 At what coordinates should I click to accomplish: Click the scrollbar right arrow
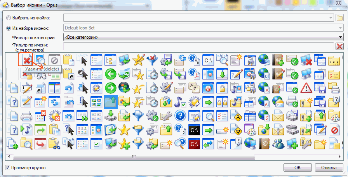point(340,156)
